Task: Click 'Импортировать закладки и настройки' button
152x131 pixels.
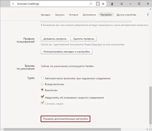Action: tap(66, 52)
